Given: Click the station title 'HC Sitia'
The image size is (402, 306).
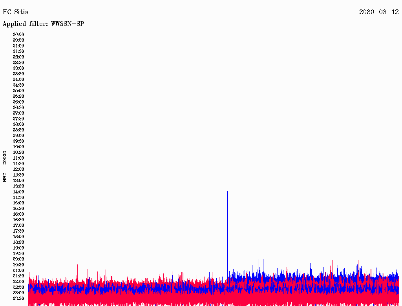Looking at the screenshot, I should (16, 12).
